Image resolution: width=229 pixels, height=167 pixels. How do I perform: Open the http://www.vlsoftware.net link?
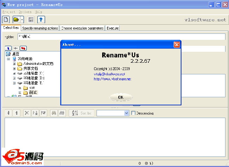pyautogui.click(x=112, y=79)
